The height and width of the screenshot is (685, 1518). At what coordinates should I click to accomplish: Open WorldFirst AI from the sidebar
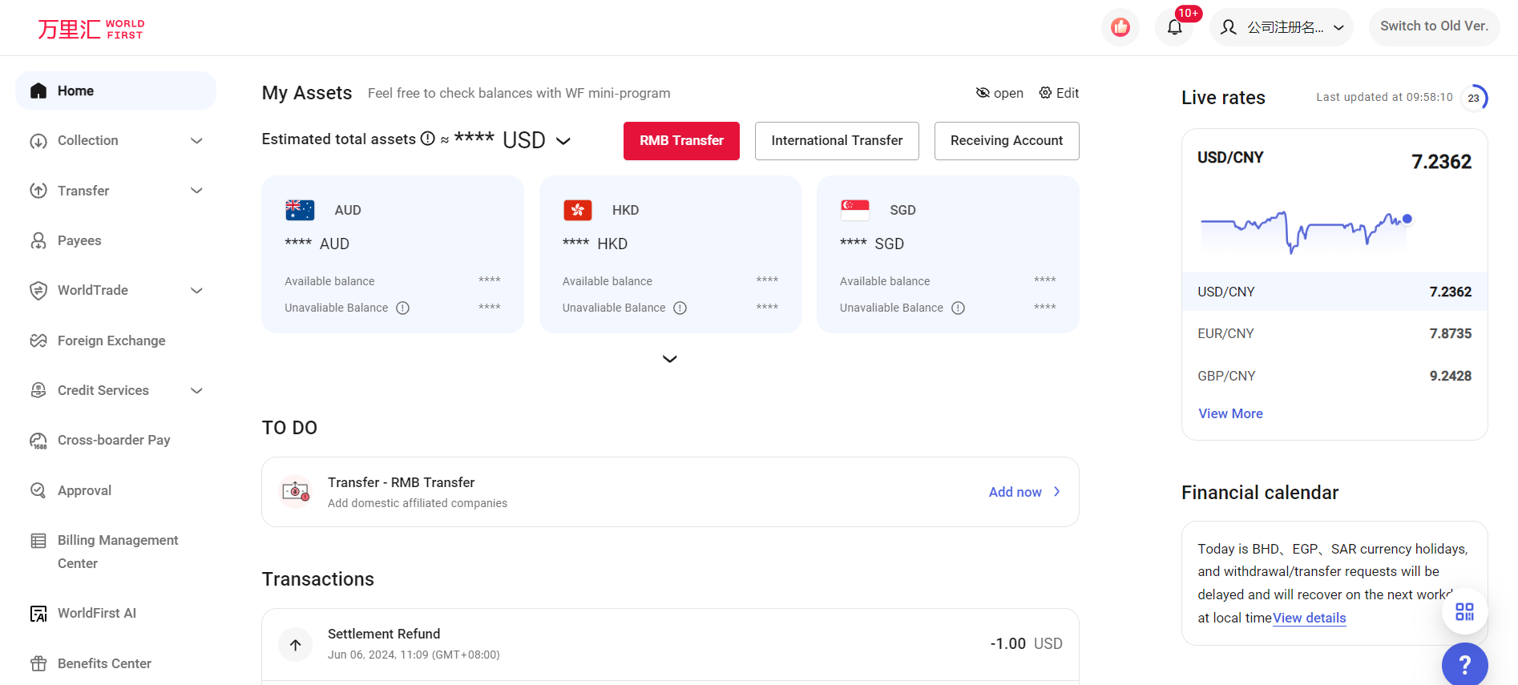tap(96, 613)
